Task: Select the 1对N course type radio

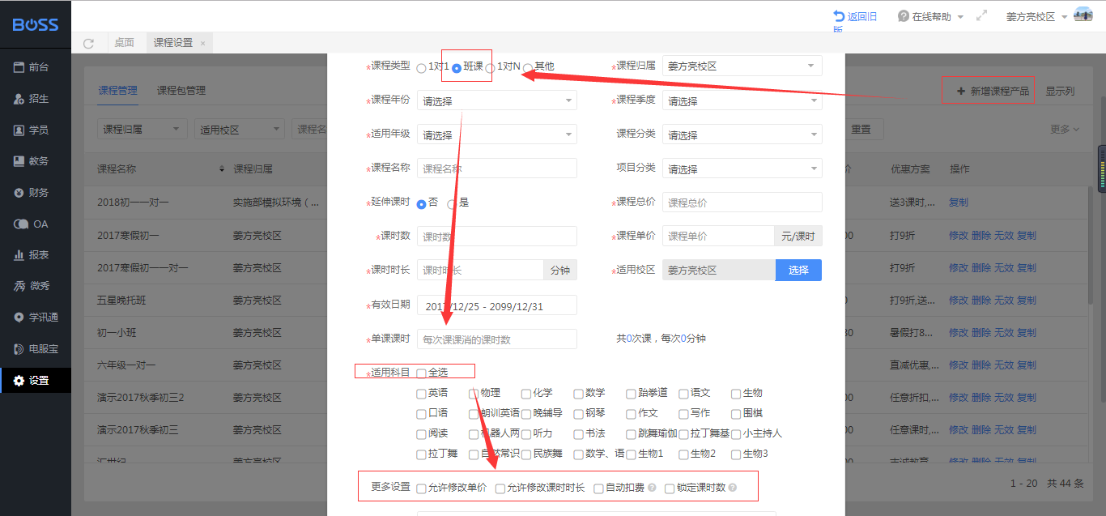Action: coord(490,68)
